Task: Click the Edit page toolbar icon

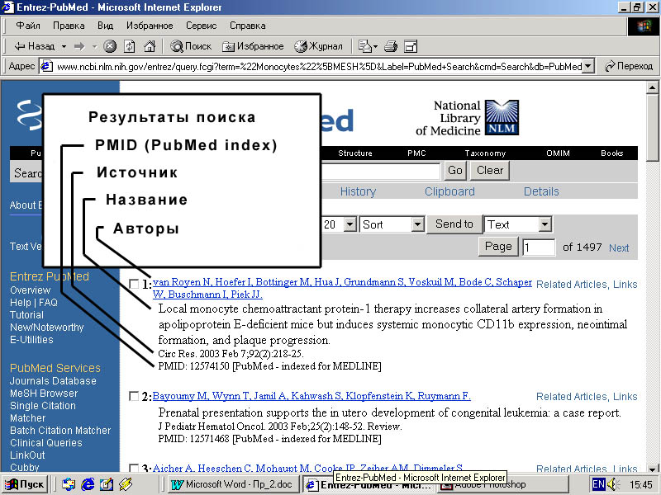Action: pyautogui.click(x=410, y=46)
